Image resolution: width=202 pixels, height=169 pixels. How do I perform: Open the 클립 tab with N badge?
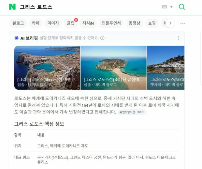tap(70, 23)
